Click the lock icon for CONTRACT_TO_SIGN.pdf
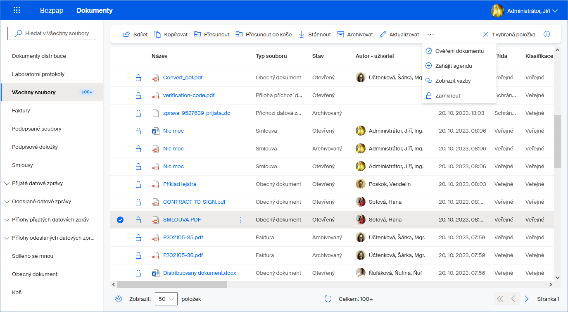Viewport: 568px width, 312px height. 138,202
